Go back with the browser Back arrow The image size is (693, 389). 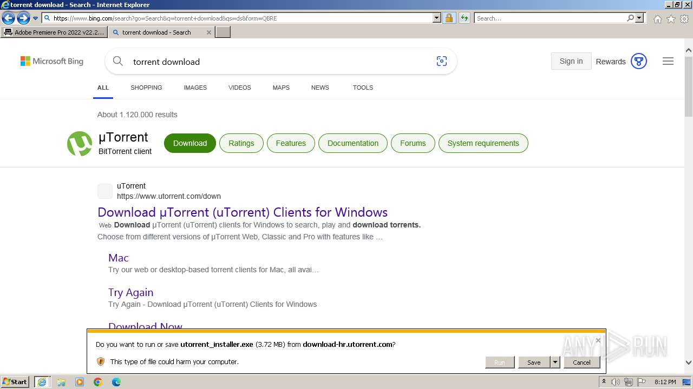click(x=8, y=18)
